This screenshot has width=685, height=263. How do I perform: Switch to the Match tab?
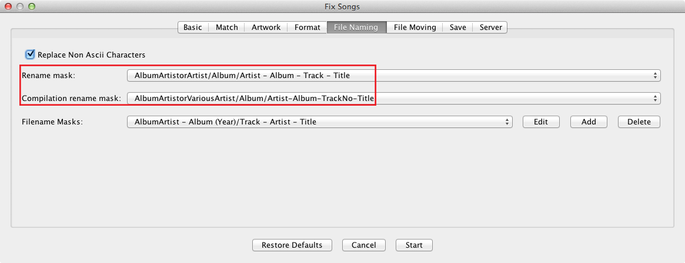[x=227, y=27]
